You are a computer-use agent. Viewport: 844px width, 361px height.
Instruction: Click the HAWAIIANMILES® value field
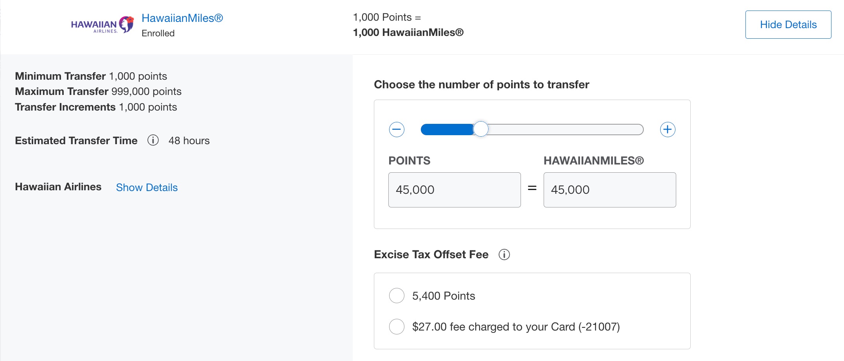point(609,189)
